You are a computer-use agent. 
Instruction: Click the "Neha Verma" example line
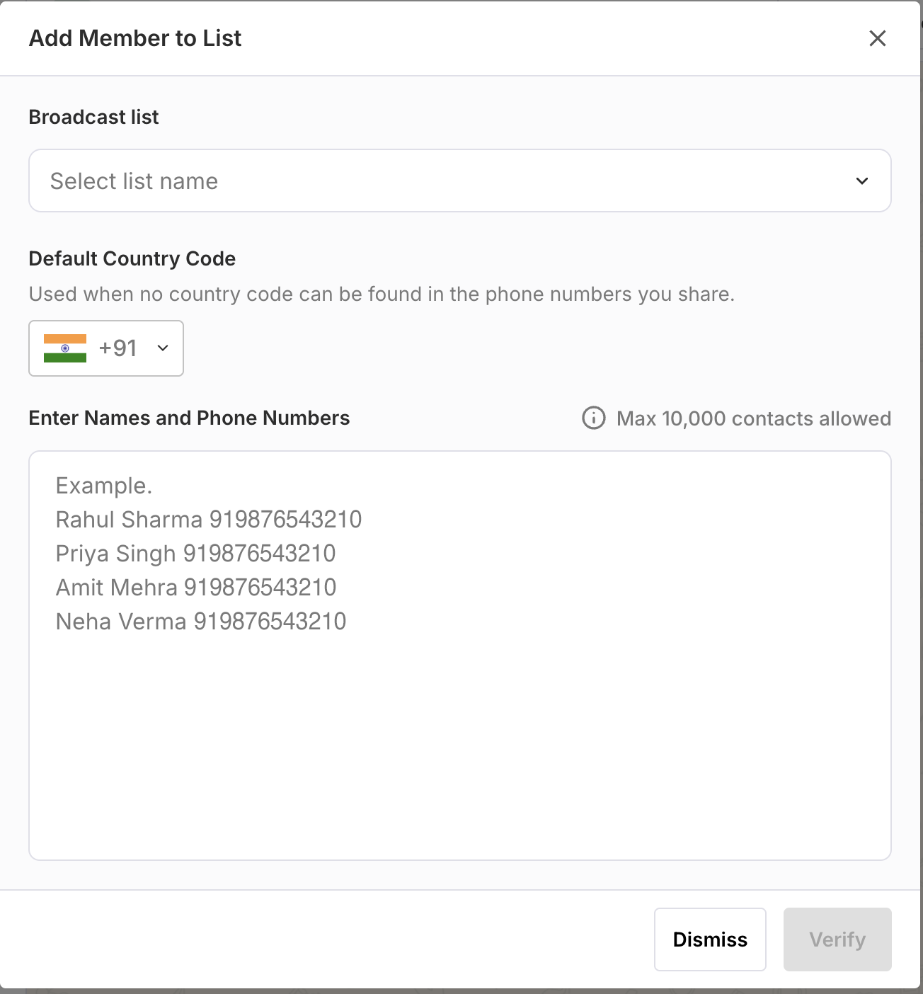(200, 622)
